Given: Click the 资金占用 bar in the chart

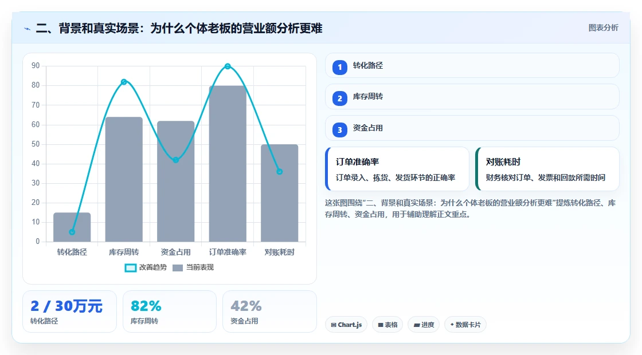Looking at the screenshot, I should coord(175,181).
